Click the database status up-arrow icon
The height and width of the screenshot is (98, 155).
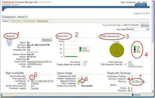point(9,42)
